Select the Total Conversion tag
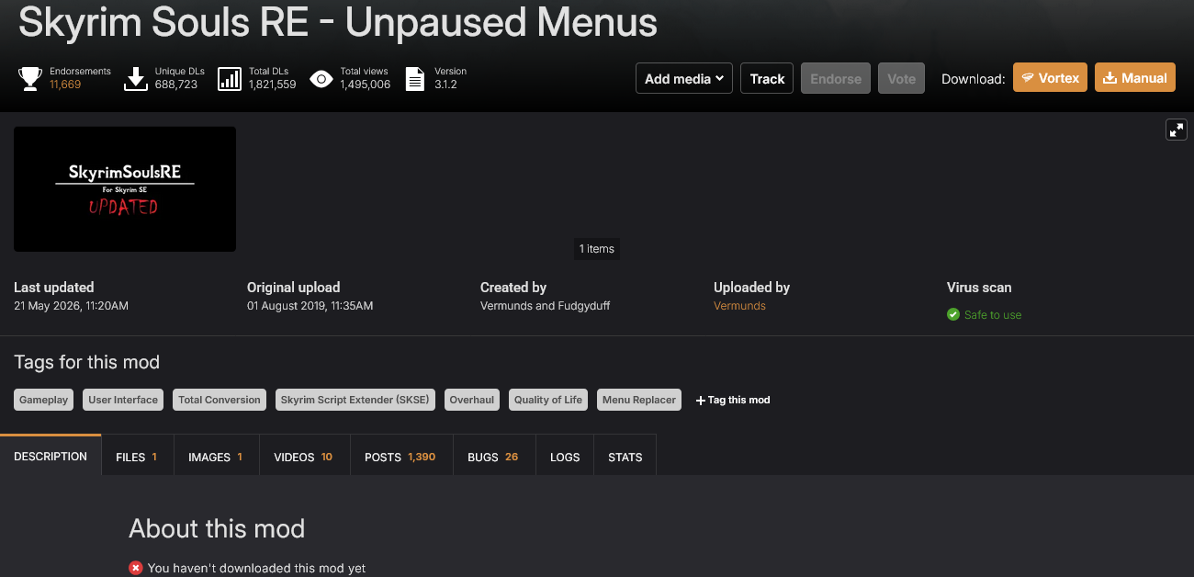 (x=220, y=400)
